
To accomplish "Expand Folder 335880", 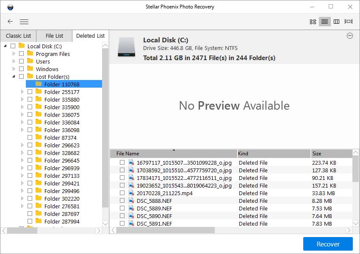I will 22,99.
